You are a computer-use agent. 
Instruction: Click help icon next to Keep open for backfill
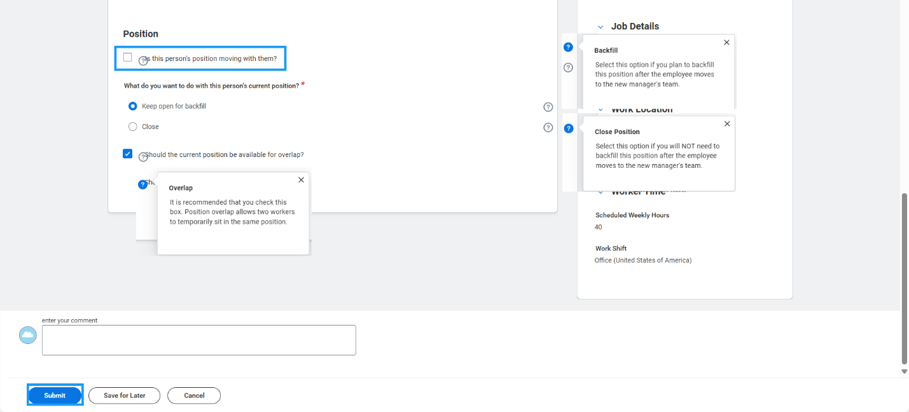[548, 107]
